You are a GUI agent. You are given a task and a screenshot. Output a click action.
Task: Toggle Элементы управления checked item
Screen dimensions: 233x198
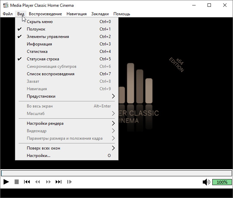pos(67,37)
